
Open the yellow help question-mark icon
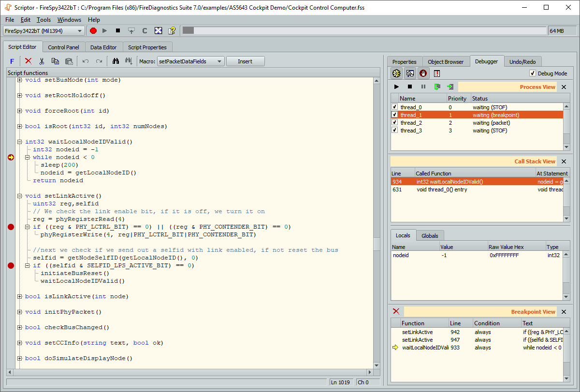click(172, 30)
